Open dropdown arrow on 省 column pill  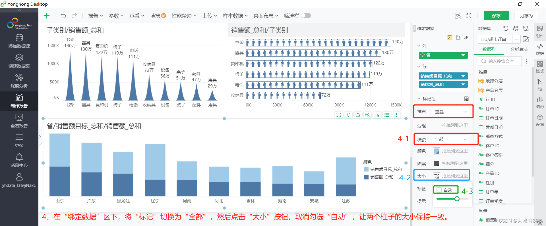[x=463, y=55]
